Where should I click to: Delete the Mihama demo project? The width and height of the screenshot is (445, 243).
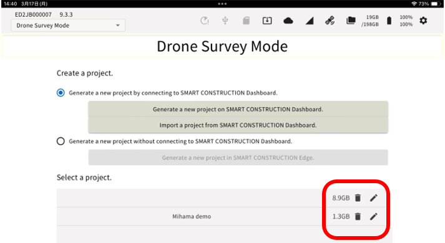(x=358, y=216)
